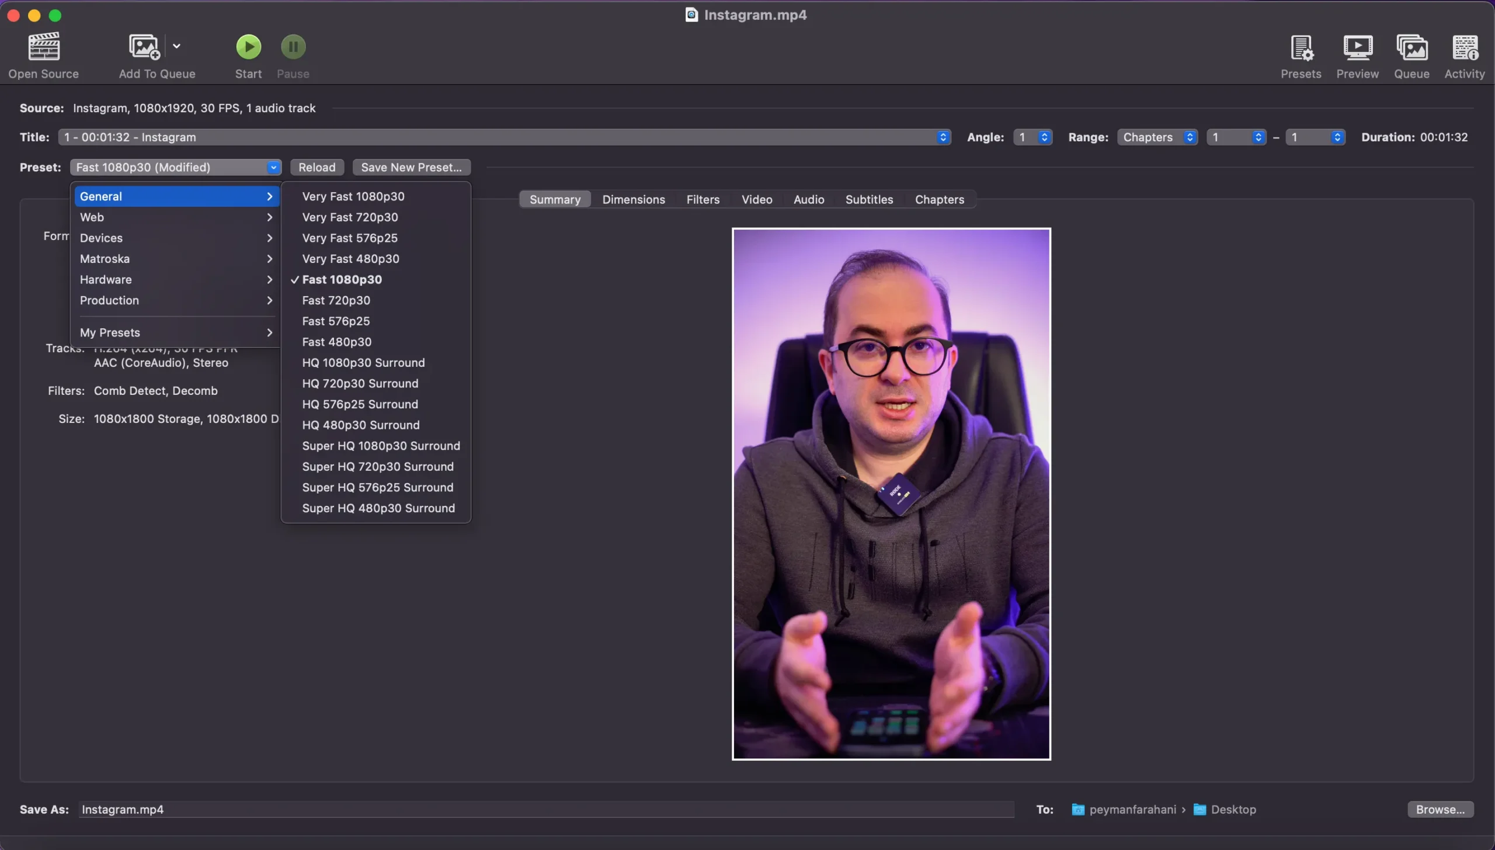Viewport: 1495px width, 850px height.
Task: Open the Activity log icon
Action: 1465,48
